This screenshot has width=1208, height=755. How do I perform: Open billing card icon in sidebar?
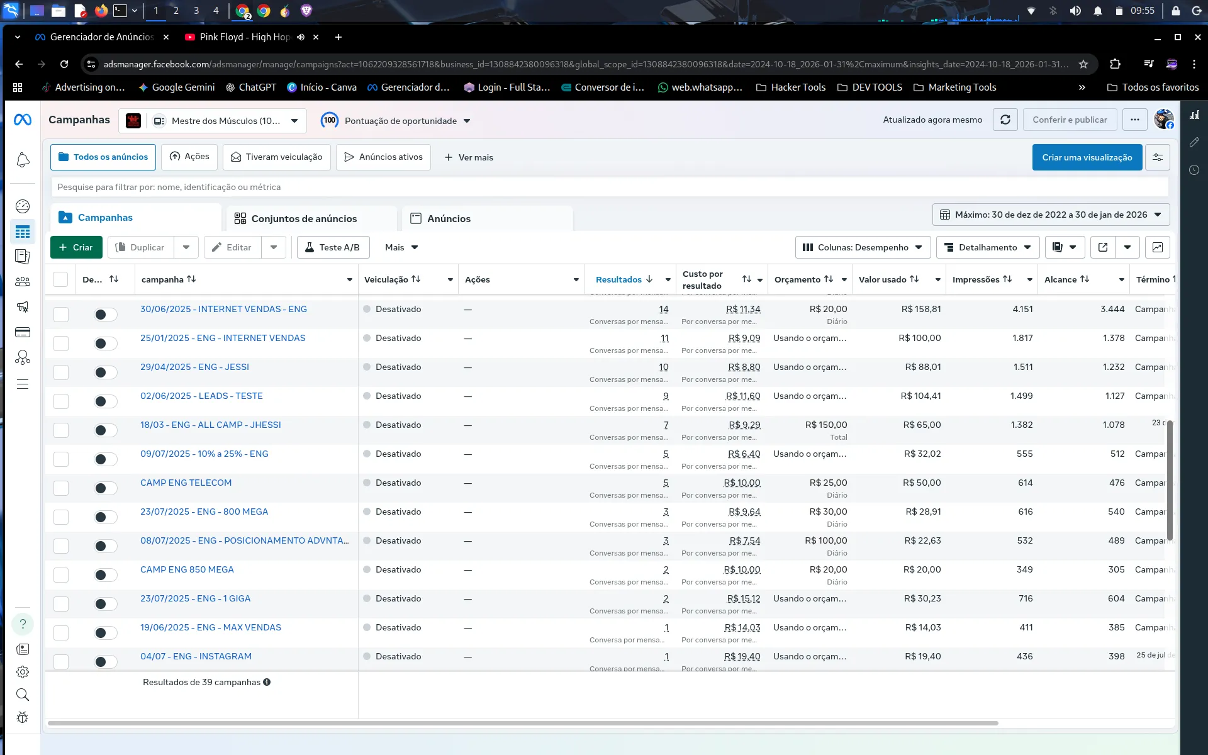coord(23,332)
